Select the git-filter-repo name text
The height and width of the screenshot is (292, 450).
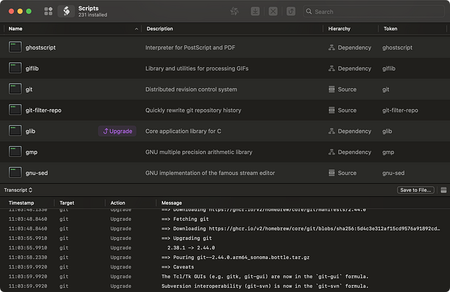[x=43, y=110]
